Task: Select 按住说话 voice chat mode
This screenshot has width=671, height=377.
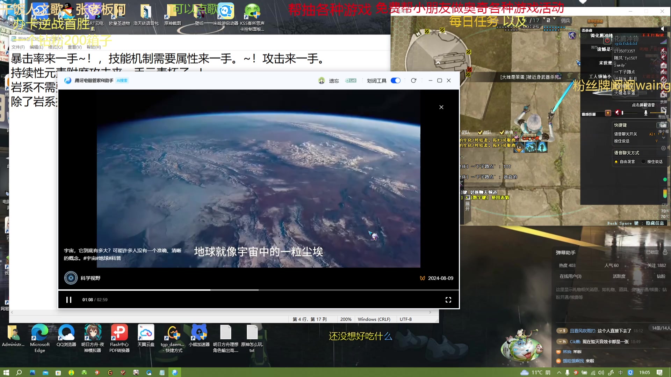Action: 643,162
